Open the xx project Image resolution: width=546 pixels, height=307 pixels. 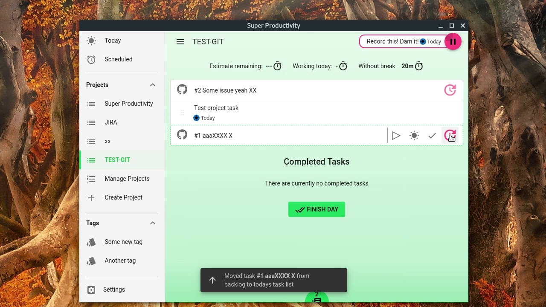122,141
